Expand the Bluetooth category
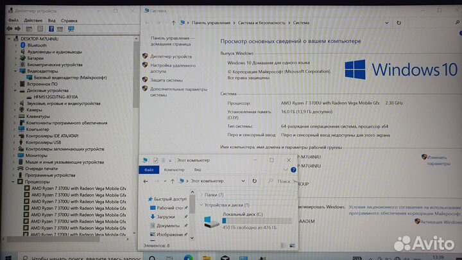The image size is (462, 260). (x=16, y=45)
